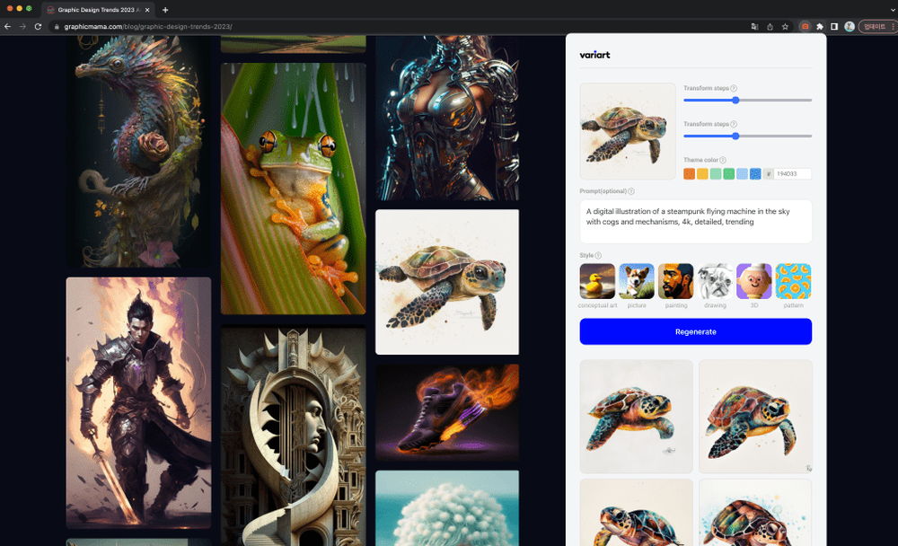The height and width of the screenshot is (546, 898).
Task: Select the drawing style pug icon
Action: point(715,281)
